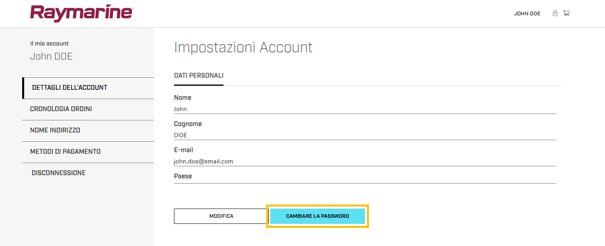The width and height of the screenshot is (605, 246).
Task: Click the 'Il mio account' sidebar label
Action: click(49, 43)
